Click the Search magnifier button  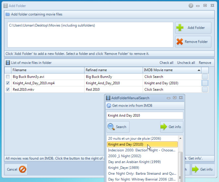click(118, 127)
